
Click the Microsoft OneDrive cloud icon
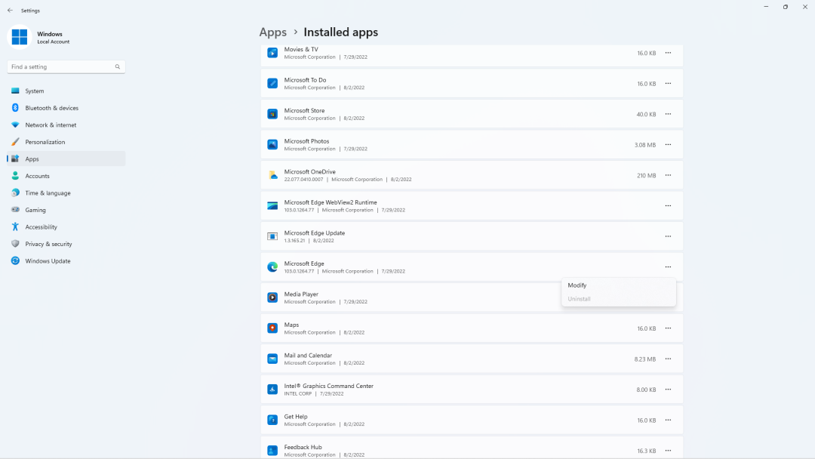tap(272, 175)
